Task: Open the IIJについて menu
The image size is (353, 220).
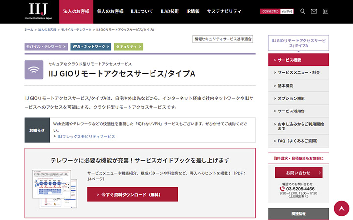Action: (142, 11)
